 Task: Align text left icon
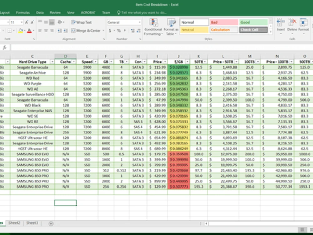(40, 31)
